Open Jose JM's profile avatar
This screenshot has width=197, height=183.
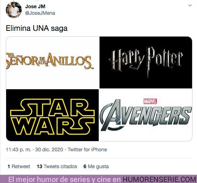pos(14,10)
